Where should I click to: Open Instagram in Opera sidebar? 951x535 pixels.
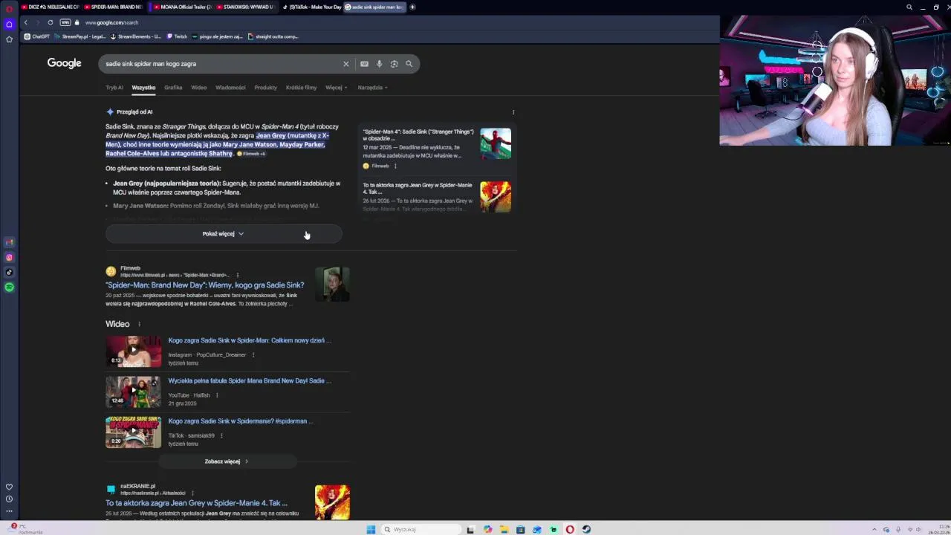9,257
